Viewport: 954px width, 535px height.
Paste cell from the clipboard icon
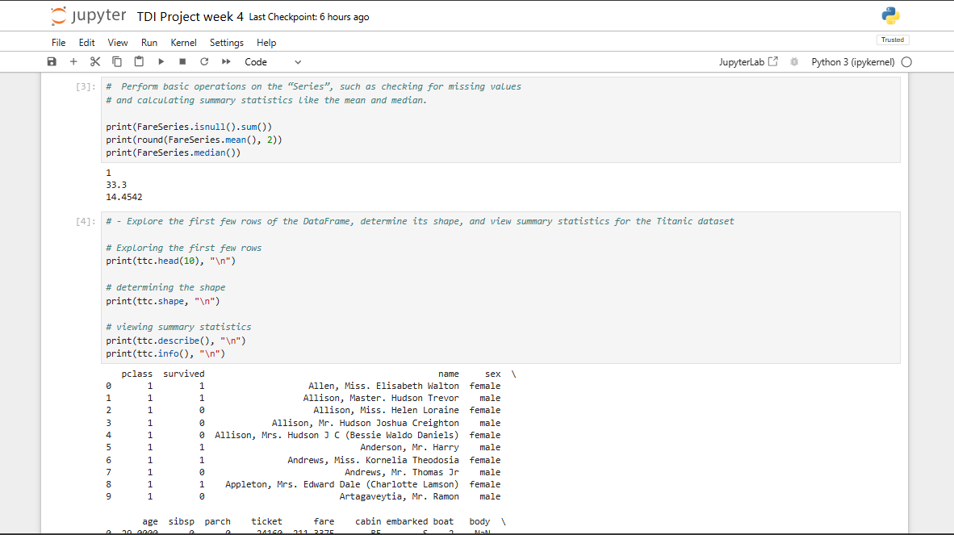click(139, 61)
